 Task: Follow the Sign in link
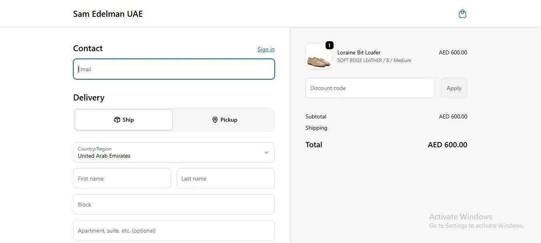tap(266, 49)
